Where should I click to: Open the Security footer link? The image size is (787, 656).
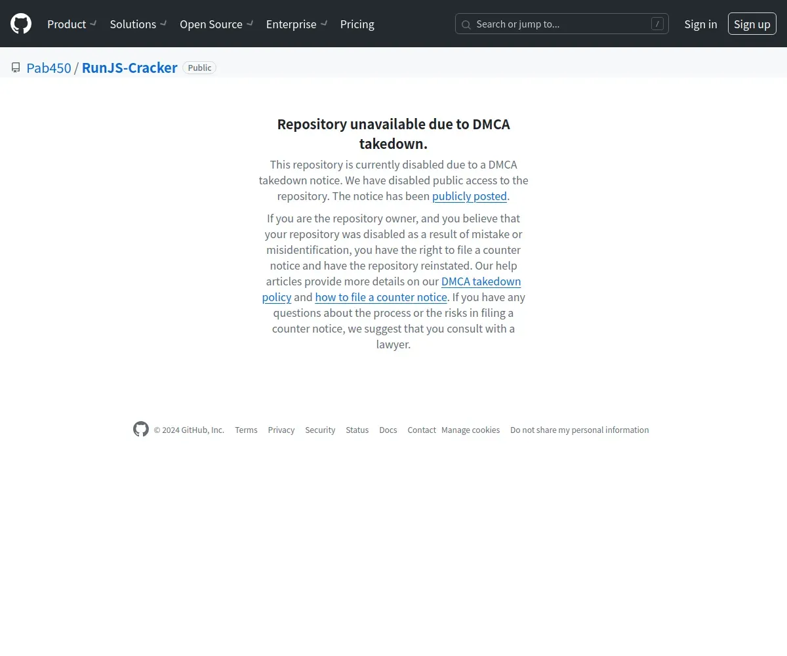point(320,430)
